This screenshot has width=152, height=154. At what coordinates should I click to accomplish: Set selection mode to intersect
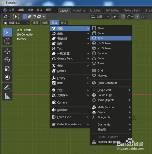tap(43, 16)
